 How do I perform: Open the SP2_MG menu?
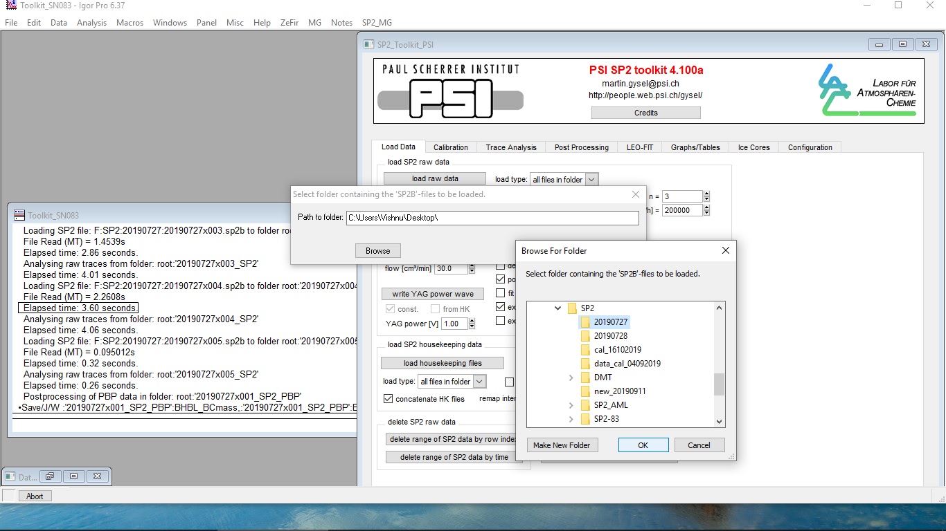[x=377, y=22]
